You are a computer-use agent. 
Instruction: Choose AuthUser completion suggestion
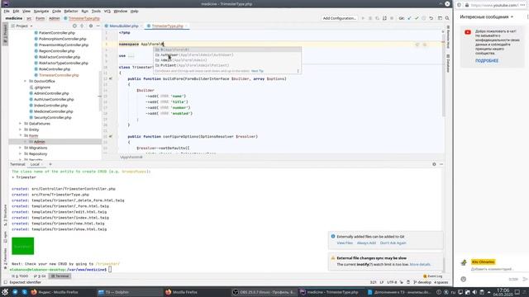coord(227,54)
